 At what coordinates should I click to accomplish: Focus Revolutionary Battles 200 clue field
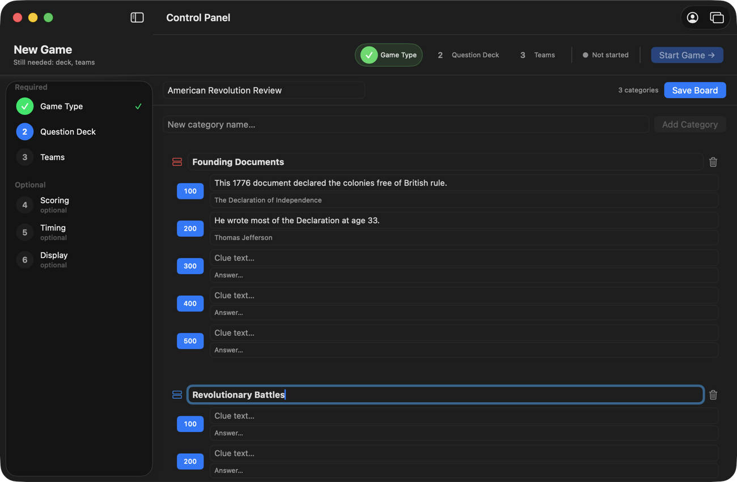[464, 453]
